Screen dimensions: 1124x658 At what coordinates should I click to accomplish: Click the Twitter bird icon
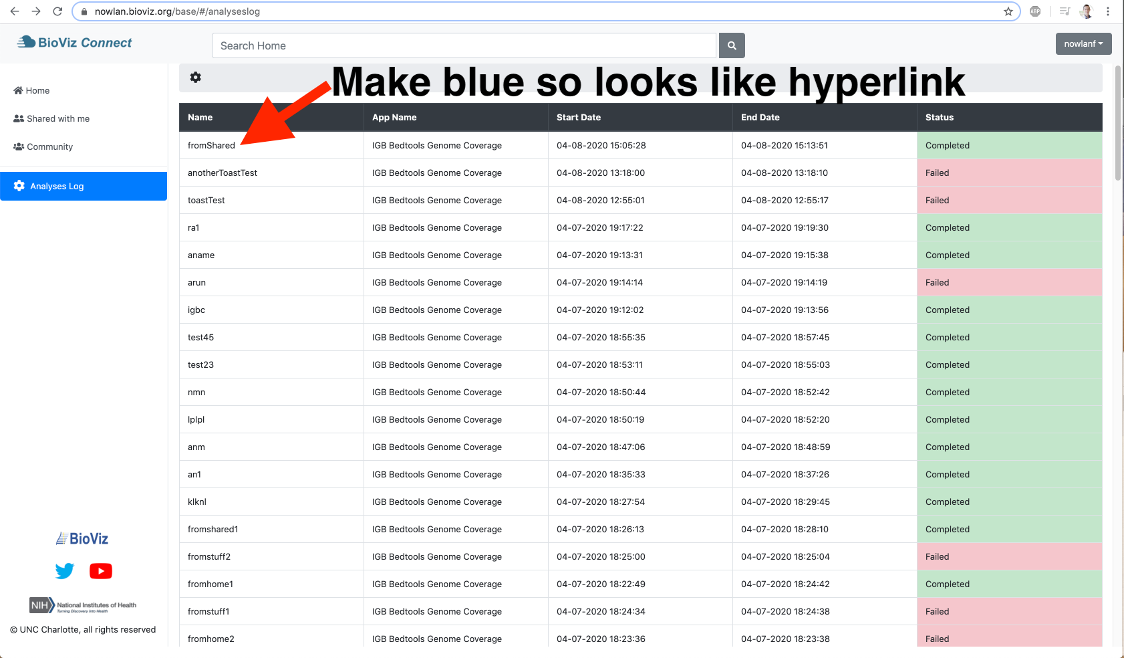pos(65,571)
